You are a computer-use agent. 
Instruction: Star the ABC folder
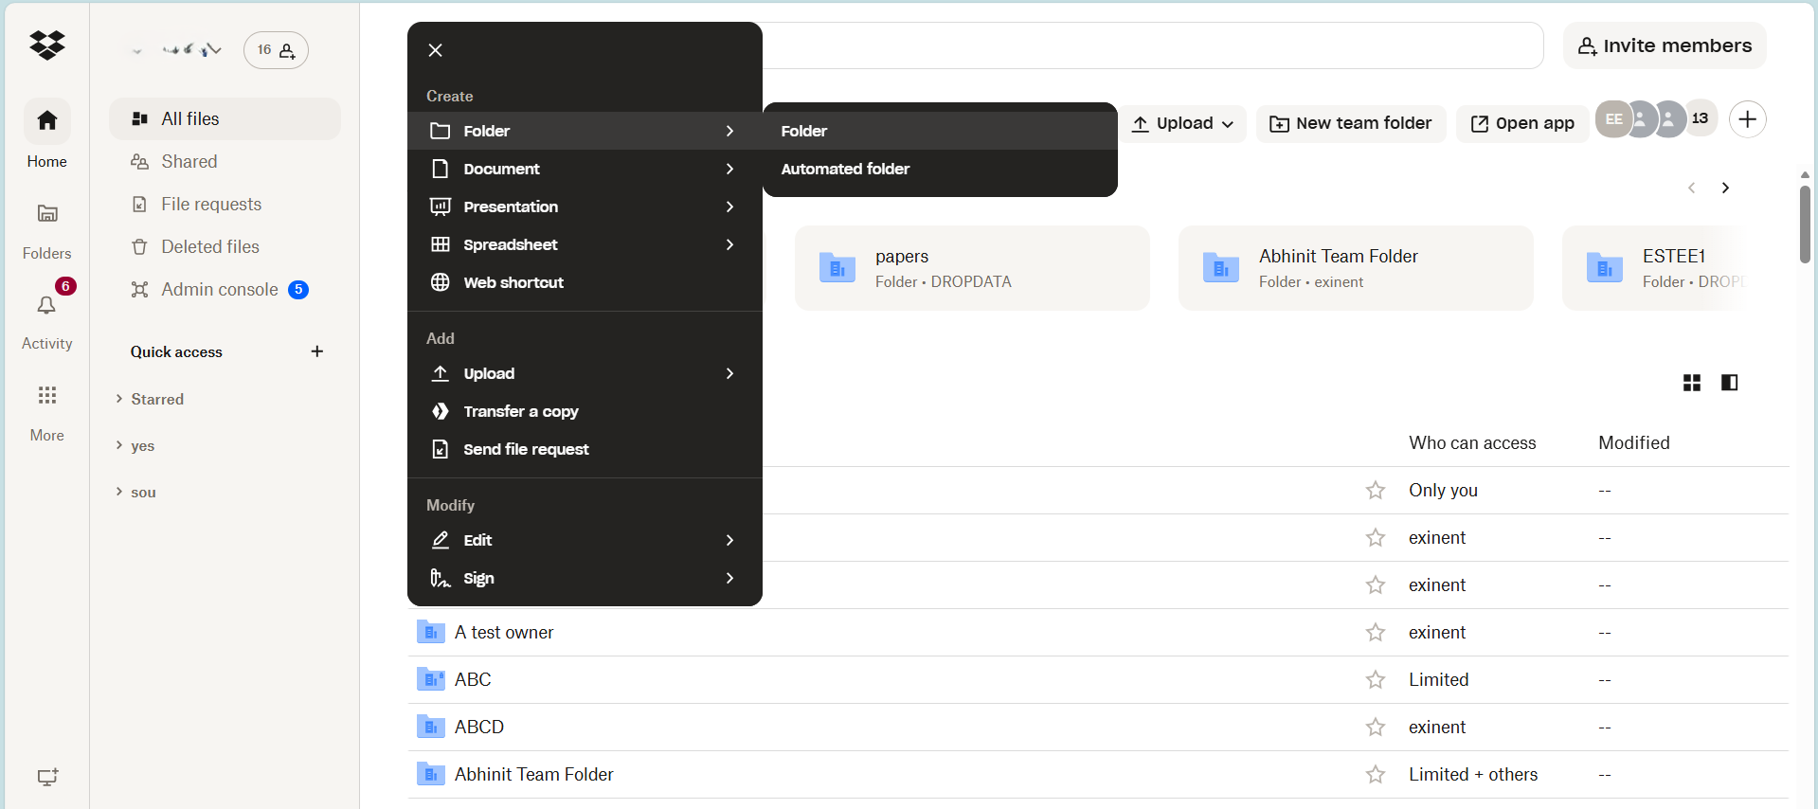[1375, 679]
